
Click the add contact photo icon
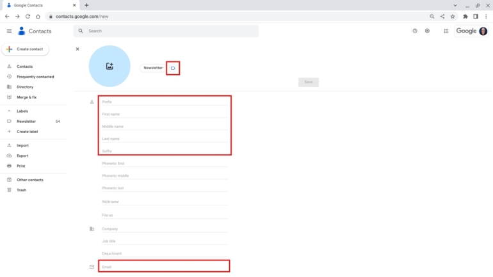(x=109, y=66)
